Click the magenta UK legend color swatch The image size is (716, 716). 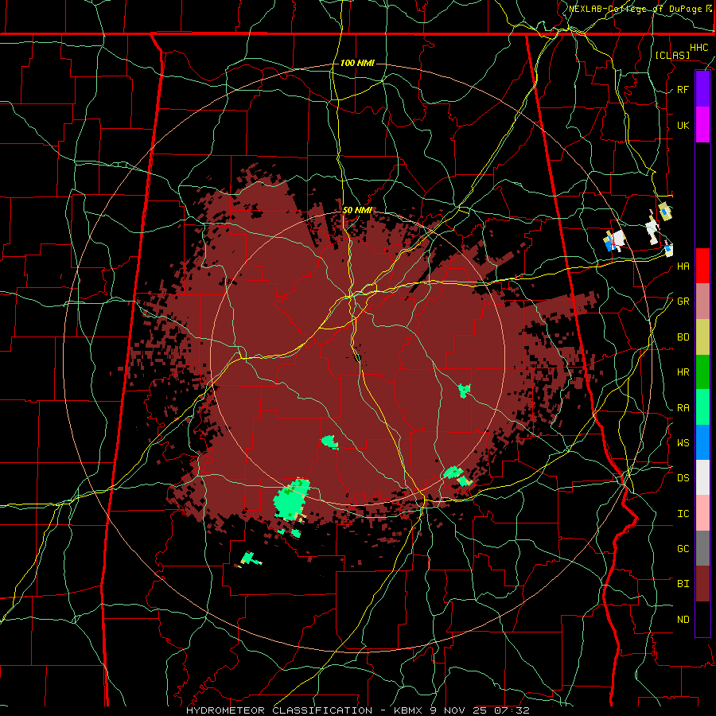(x=702, y=125)
